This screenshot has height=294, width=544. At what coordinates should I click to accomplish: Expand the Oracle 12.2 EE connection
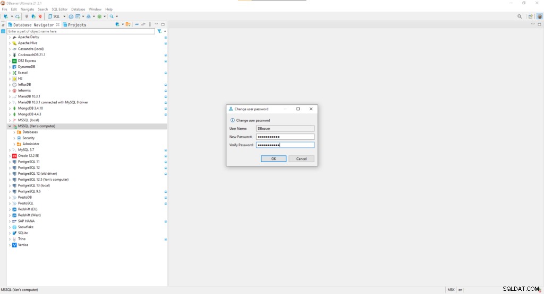(x=10, y=156)
